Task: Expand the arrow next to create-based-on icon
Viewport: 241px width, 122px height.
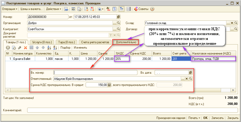Action: [103, 9]
